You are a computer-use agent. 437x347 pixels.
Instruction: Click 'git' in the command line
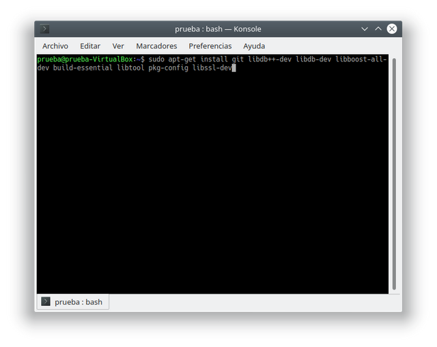[238, 59]
